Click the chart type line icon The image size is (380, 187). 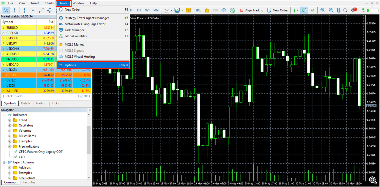(x=166, y=10)
